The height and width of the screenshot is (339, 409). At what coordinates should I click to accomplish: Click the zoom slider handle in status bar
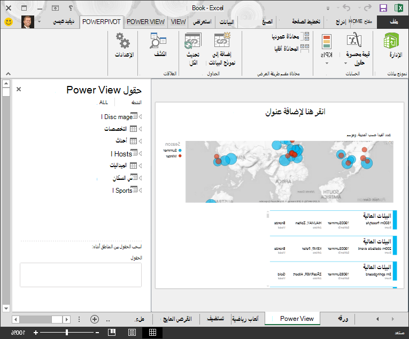pos(67,332)
